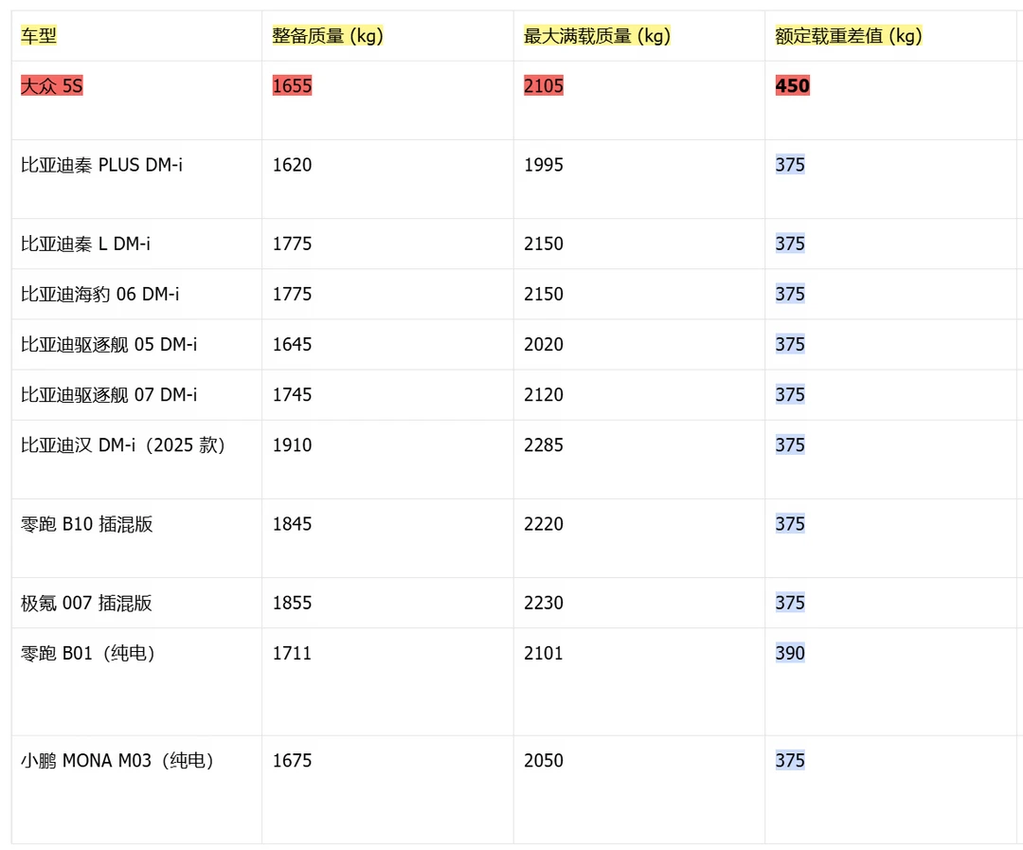Select the 1711 curb weight value
Image resolution: width=1023 pixels, height=850 pixels.
tap(292, 653)
